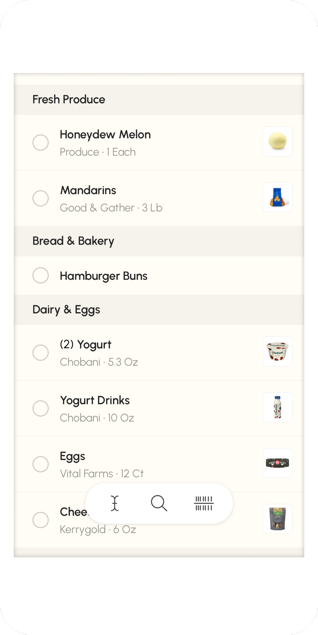This screenshot has width=318, height=635.
Task: Open the Hamburger Buns item name
Action: click(x=104, y=276)
